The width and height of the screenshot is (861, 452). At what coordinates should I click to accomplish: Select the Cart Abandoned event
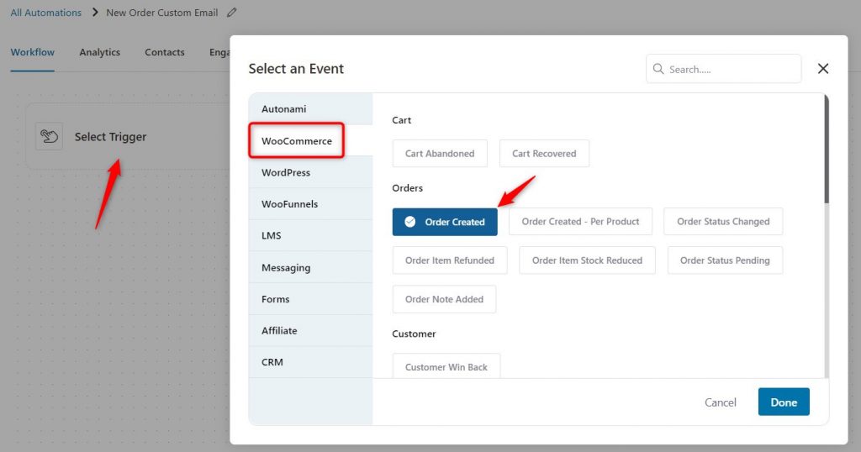click(x=440, y=154)
